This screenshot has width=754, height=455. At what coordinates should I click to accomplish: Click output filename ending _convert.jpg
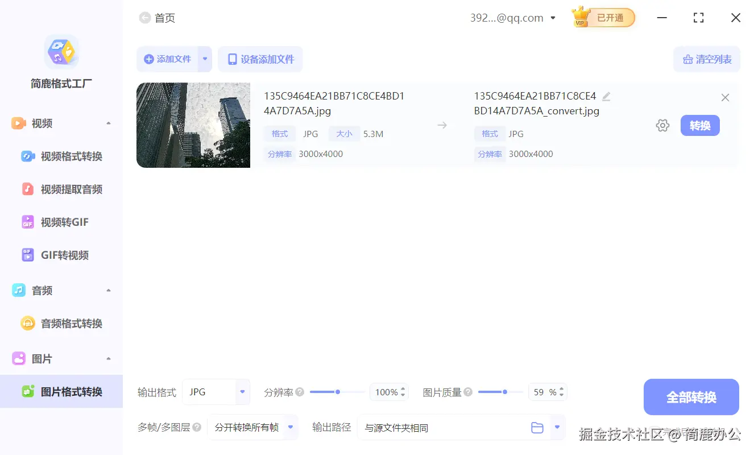click(537, 104)
